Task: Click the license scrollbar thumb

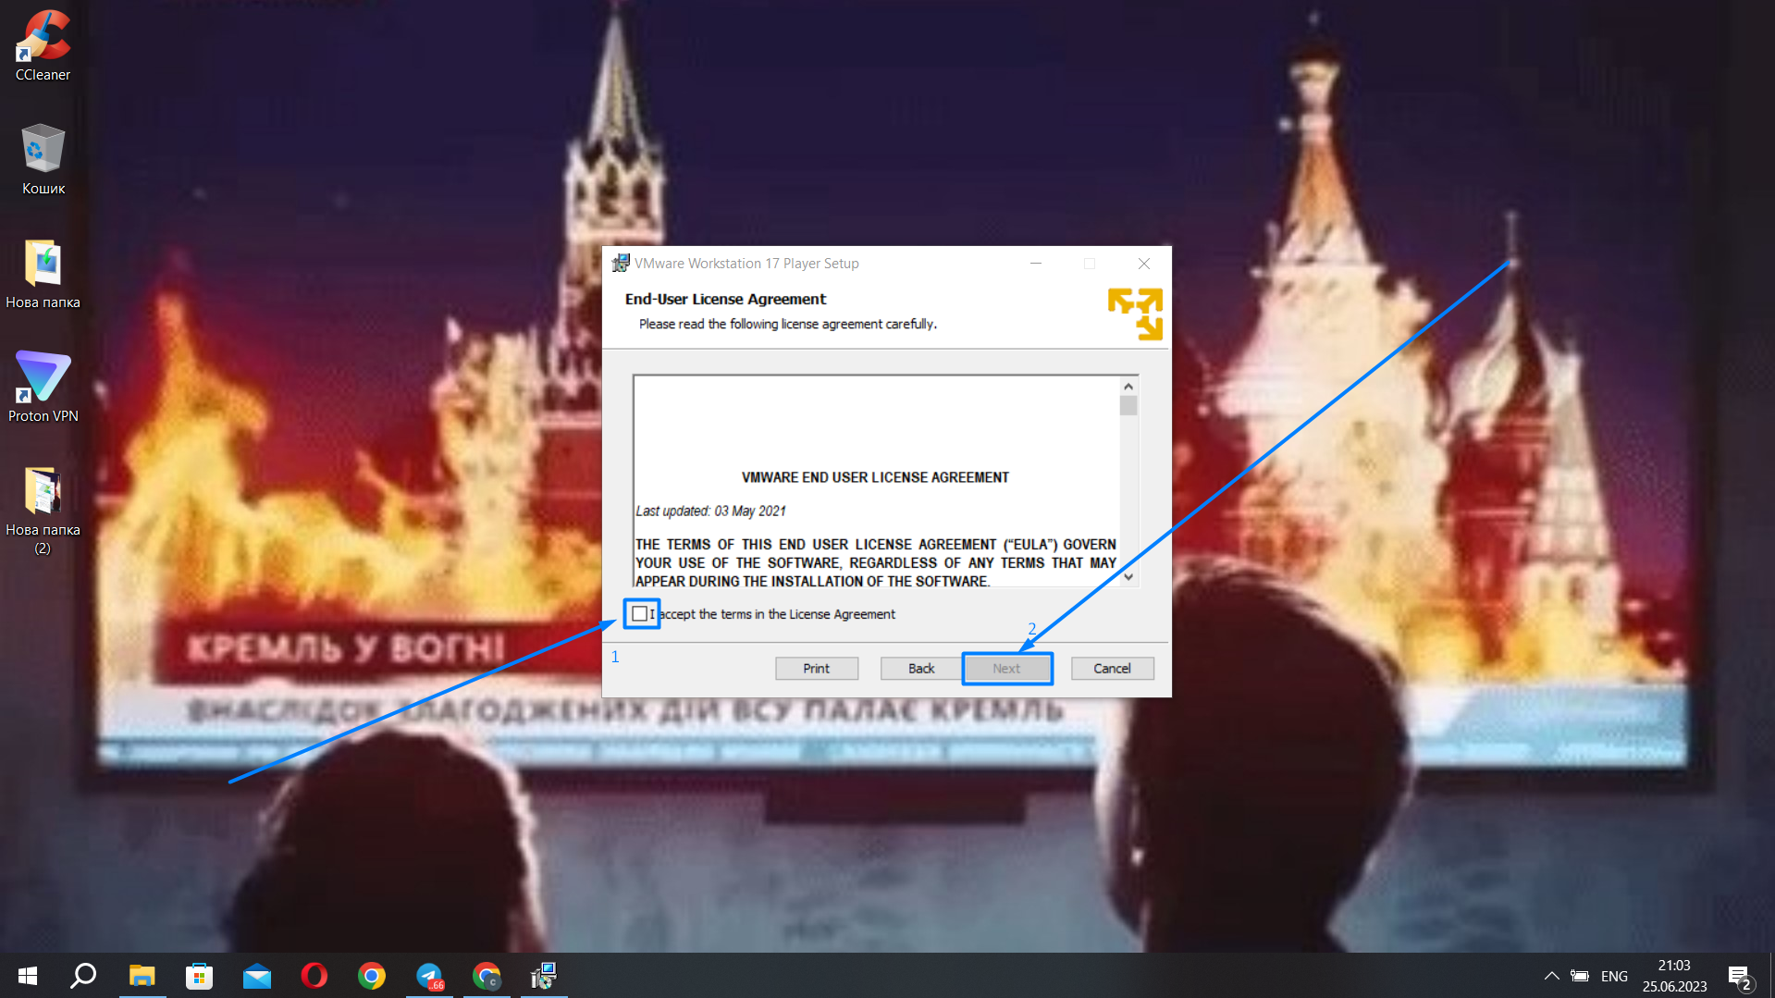Action: click(1128, 406)
